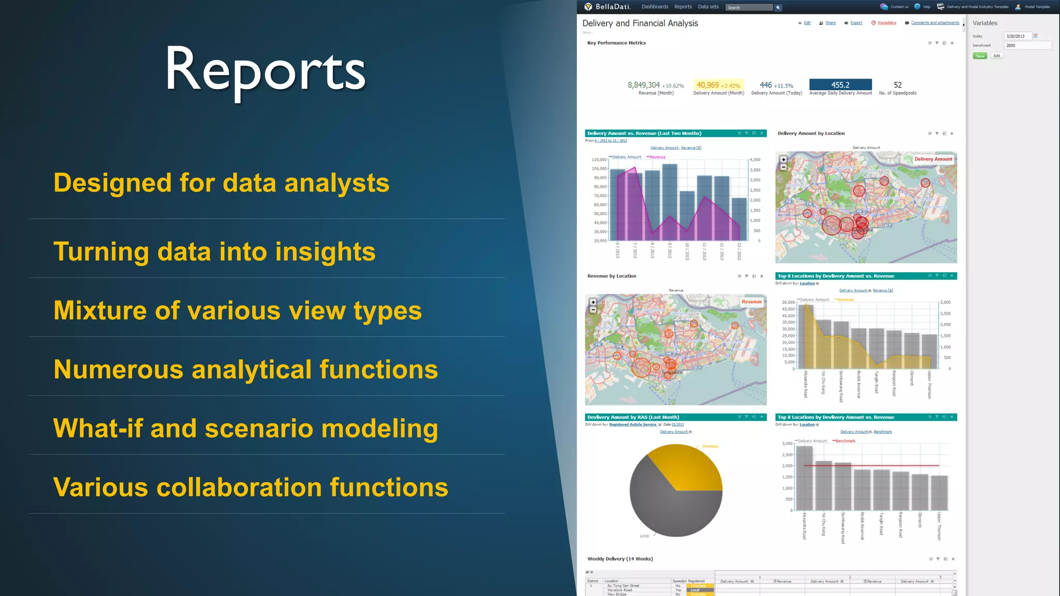Toggle the Variables panel link

(887, 23)
